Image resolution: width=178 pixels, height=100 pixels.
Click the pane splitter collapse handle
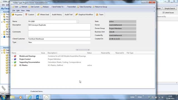[x=83, y=50]
